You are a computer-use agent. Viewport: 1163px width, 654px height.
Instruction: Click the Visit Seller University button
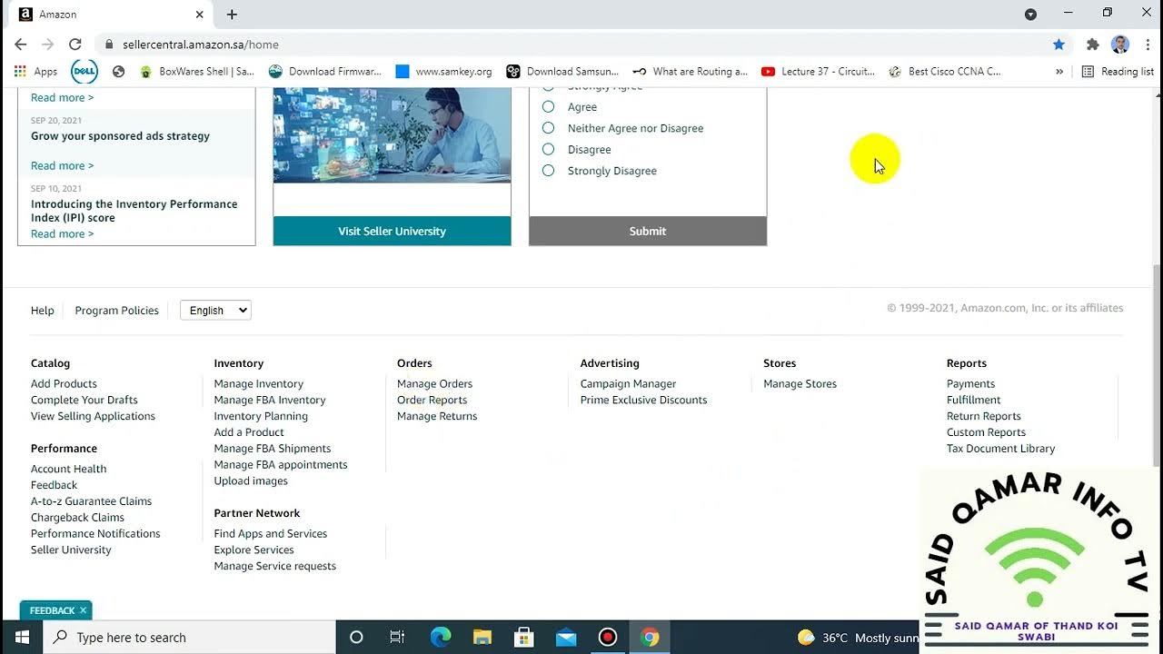pyautogui.click(x=393, y=231)
